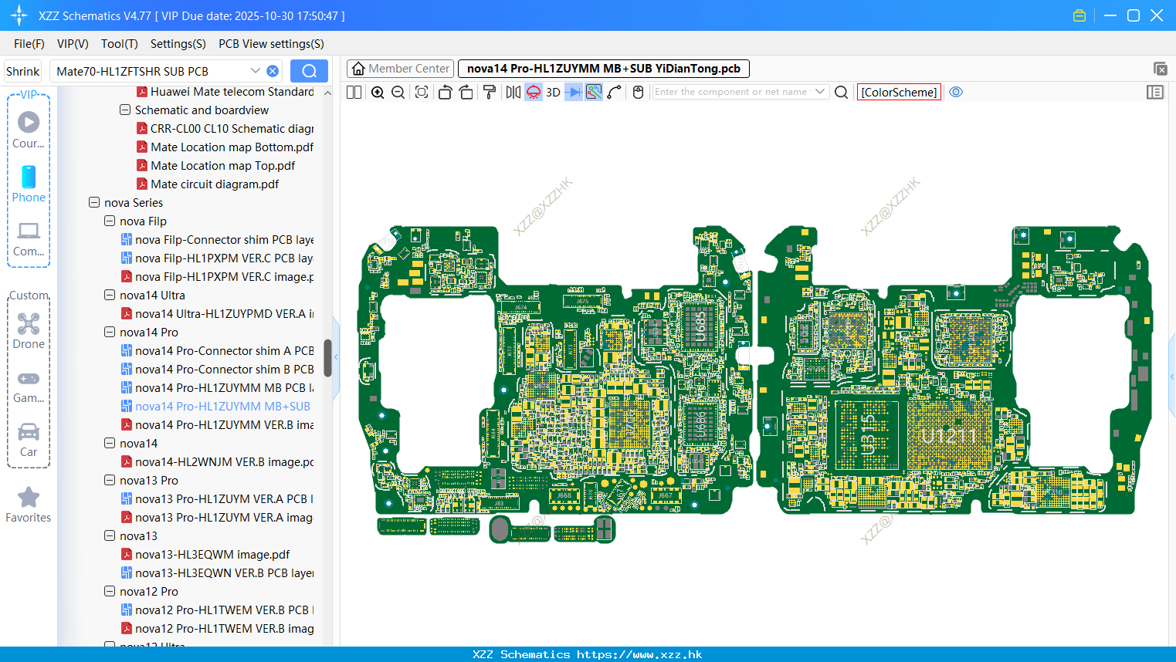Open the VIP(V) menu

tap(73, 44)
